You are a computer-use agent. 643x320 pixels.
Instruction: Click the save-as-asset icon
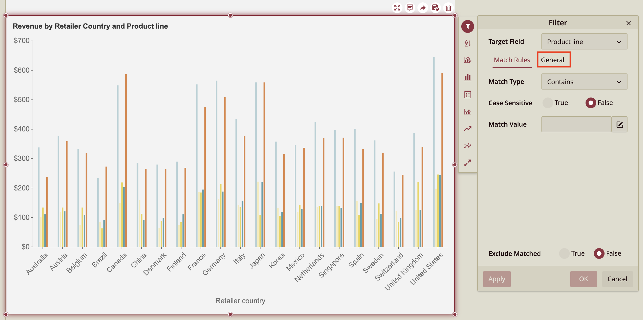point(435,8)
